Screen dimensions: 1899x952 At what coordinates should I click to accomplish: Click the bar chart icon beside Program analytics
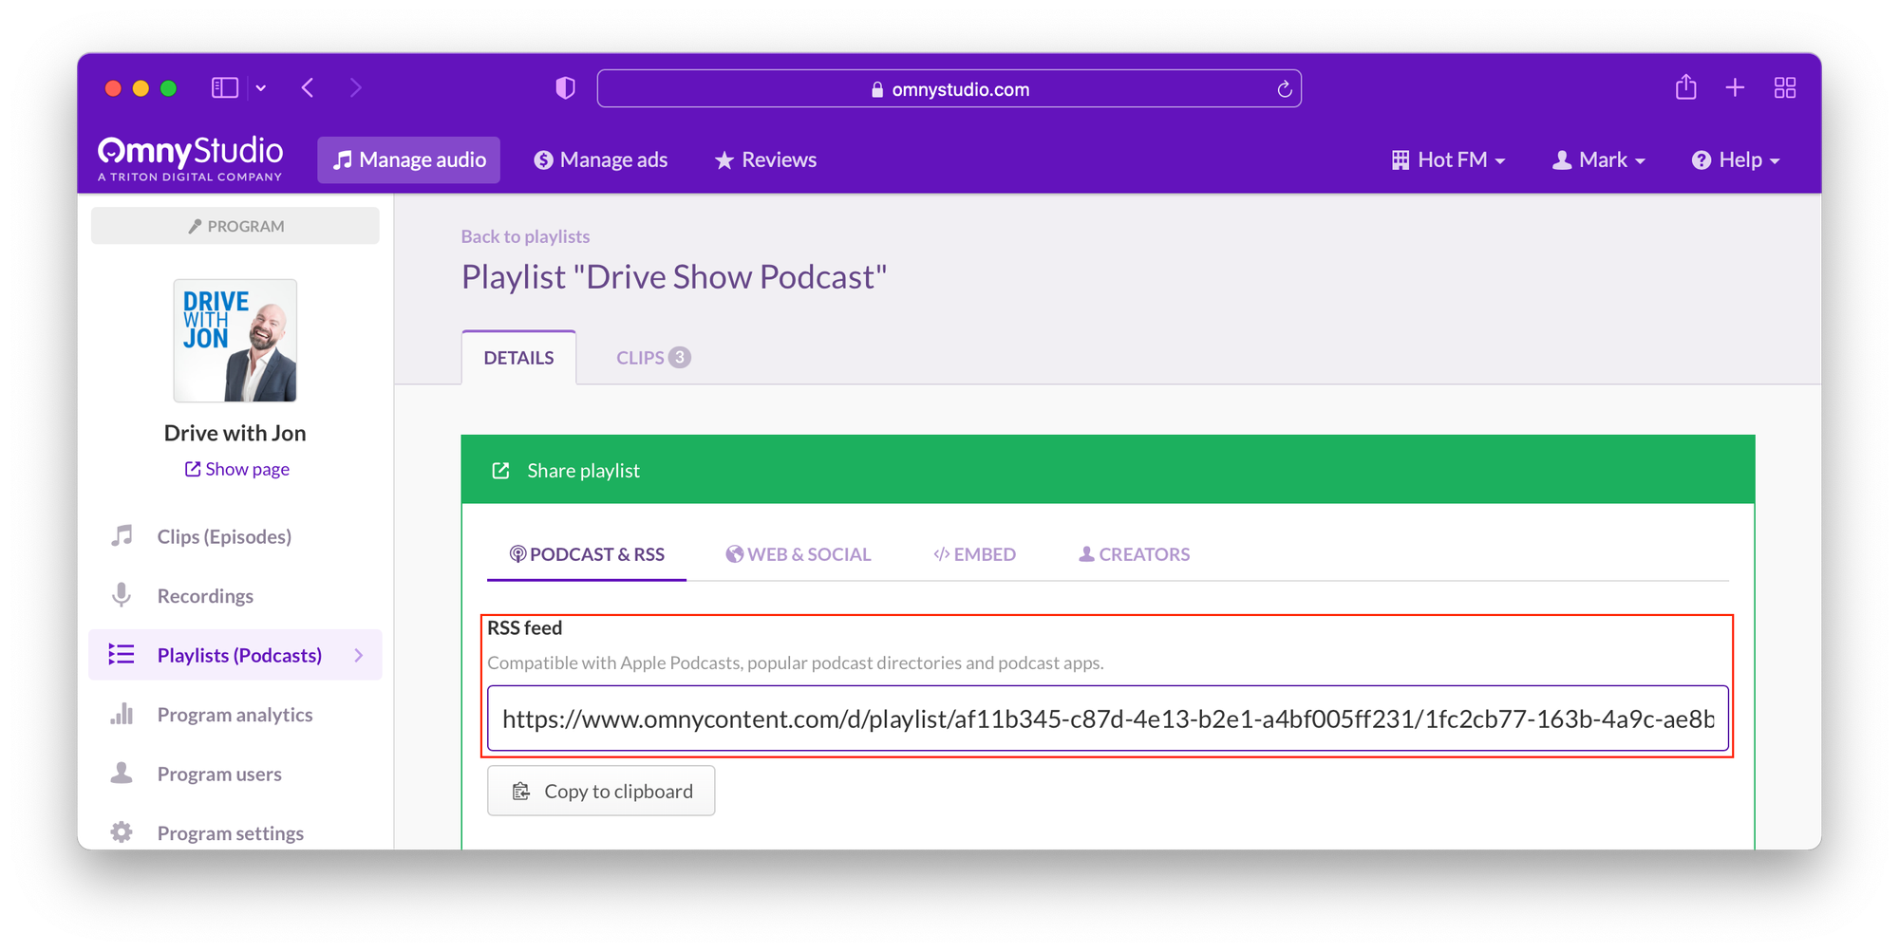(x=122, y=714)
